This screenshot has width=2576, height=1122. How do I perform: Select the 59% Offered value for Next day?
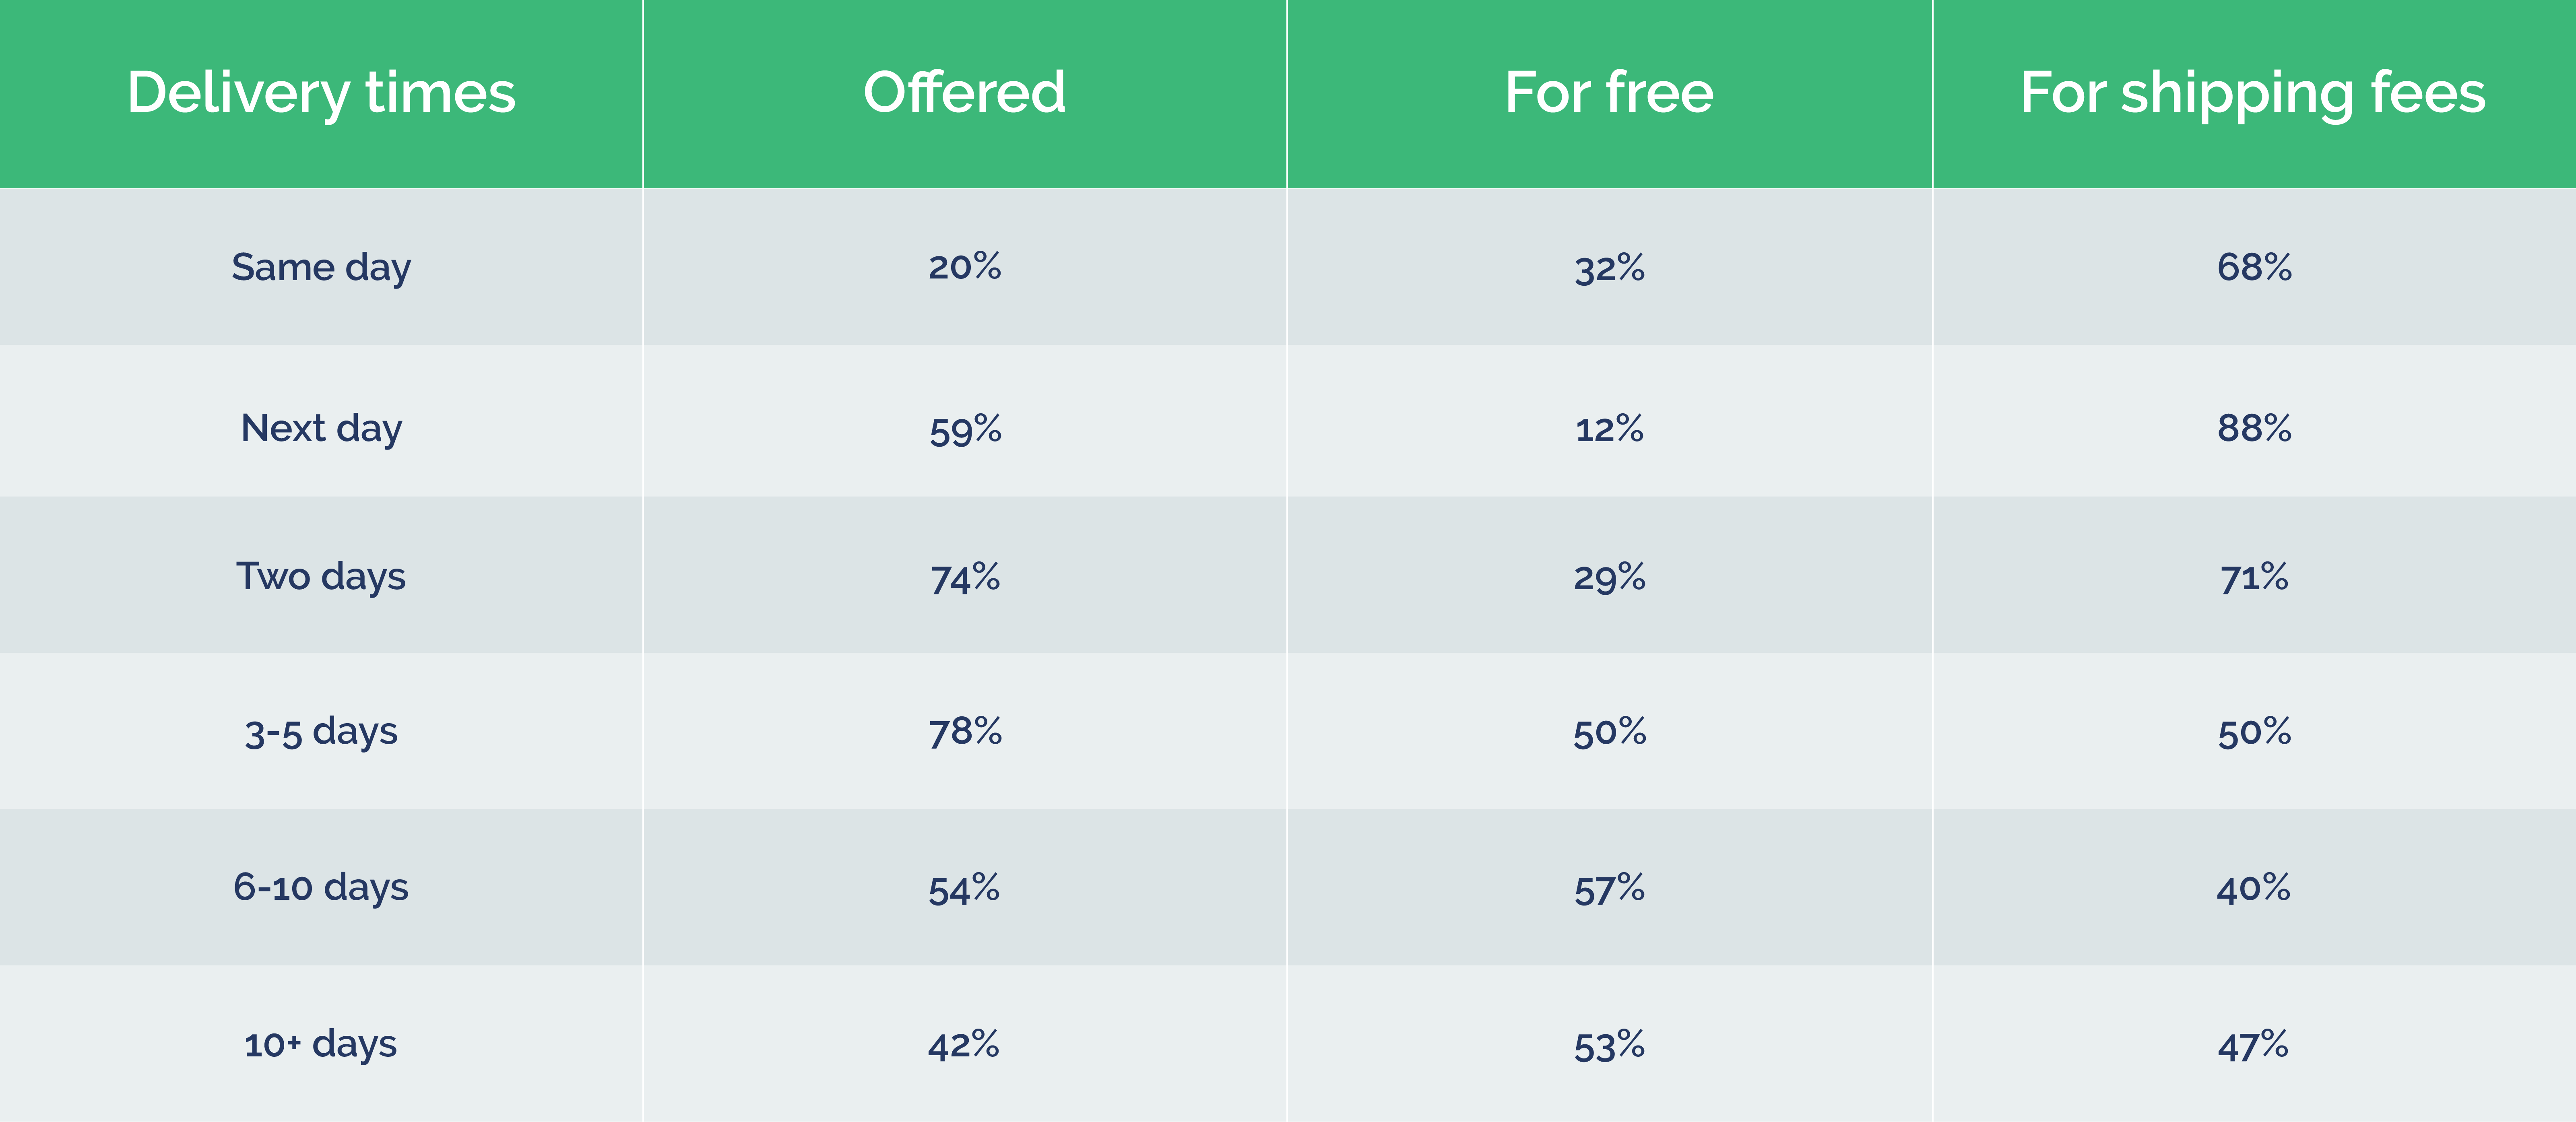(x=965, y=430)
